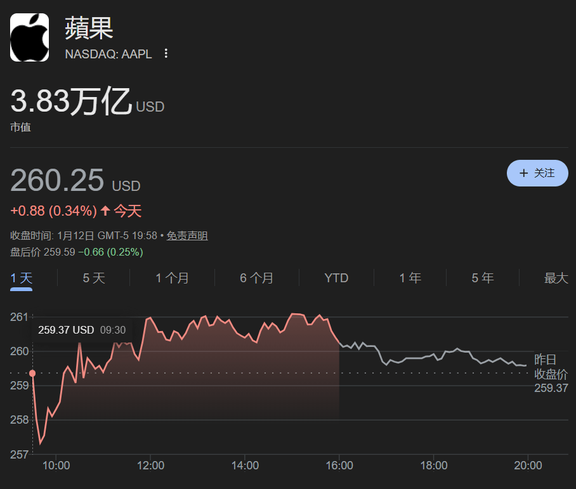This screenshot has width=576, height=489.
Task: Select the YTD tab
Action: [x=336, y=278]
